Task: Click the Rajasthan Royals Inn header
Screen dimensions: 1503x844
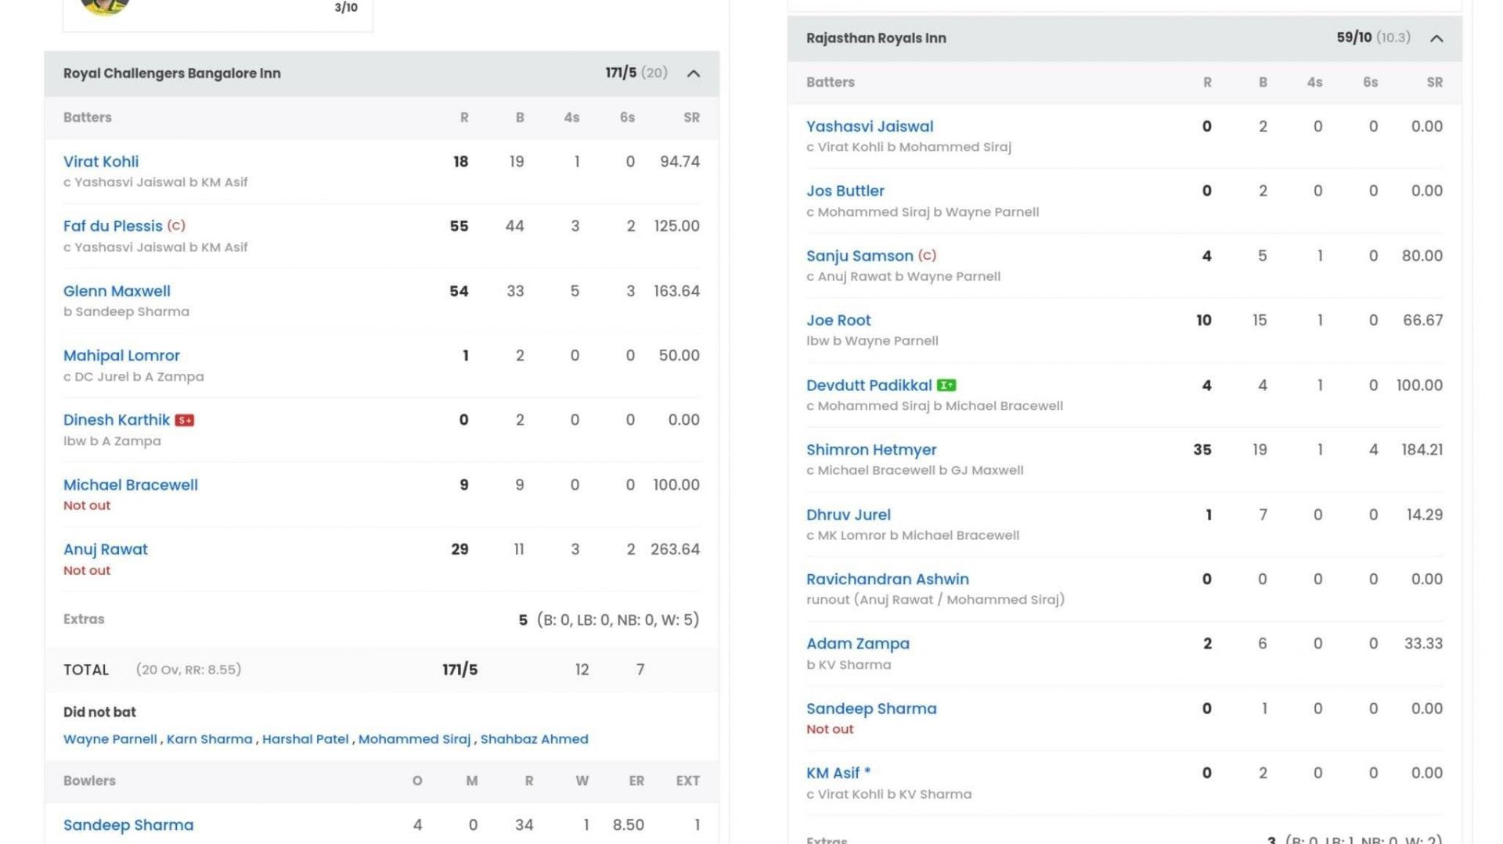Action: 876,38
